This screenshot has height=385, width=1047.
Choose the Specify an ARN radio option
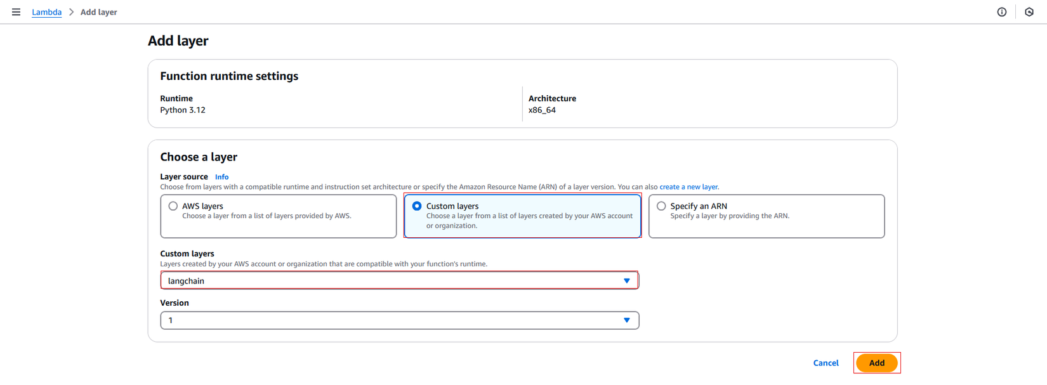coord(661,206)
